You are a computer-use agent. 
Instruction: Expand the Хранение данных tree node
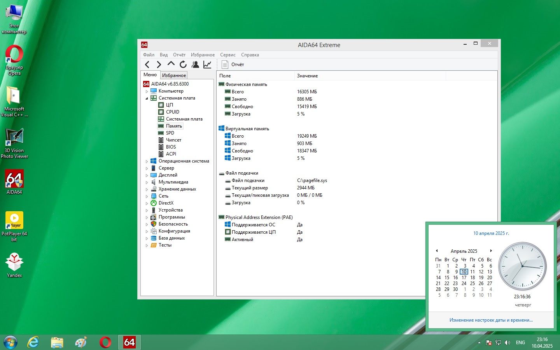147,189
